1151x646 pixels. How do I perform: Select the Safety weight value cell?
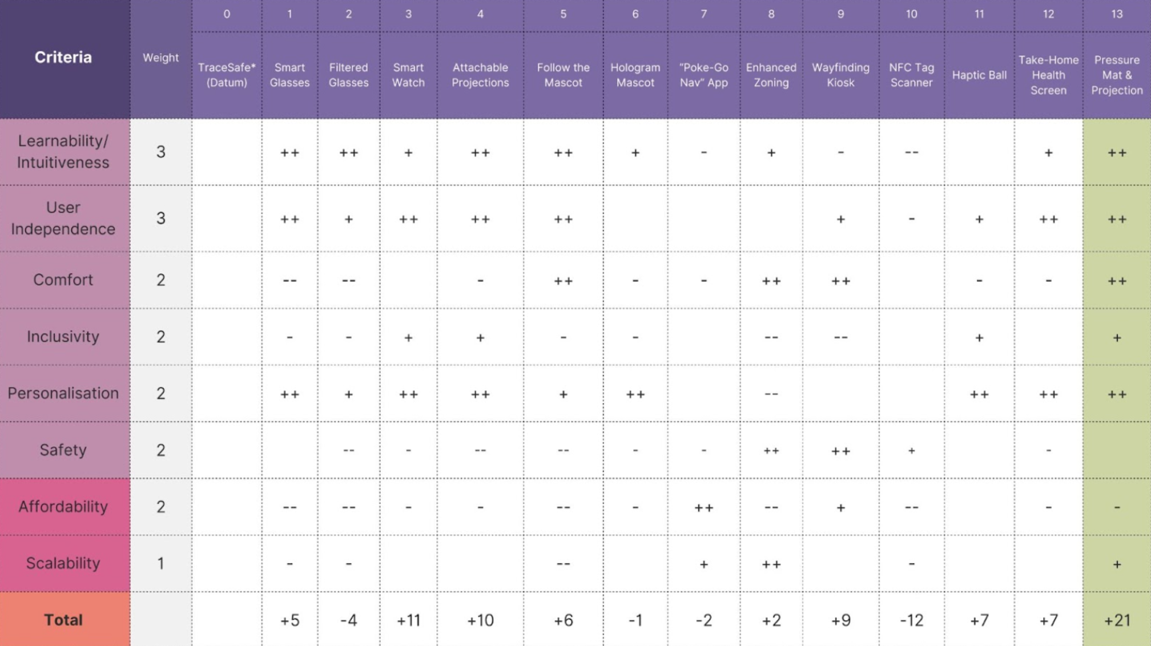click(161, 450)
